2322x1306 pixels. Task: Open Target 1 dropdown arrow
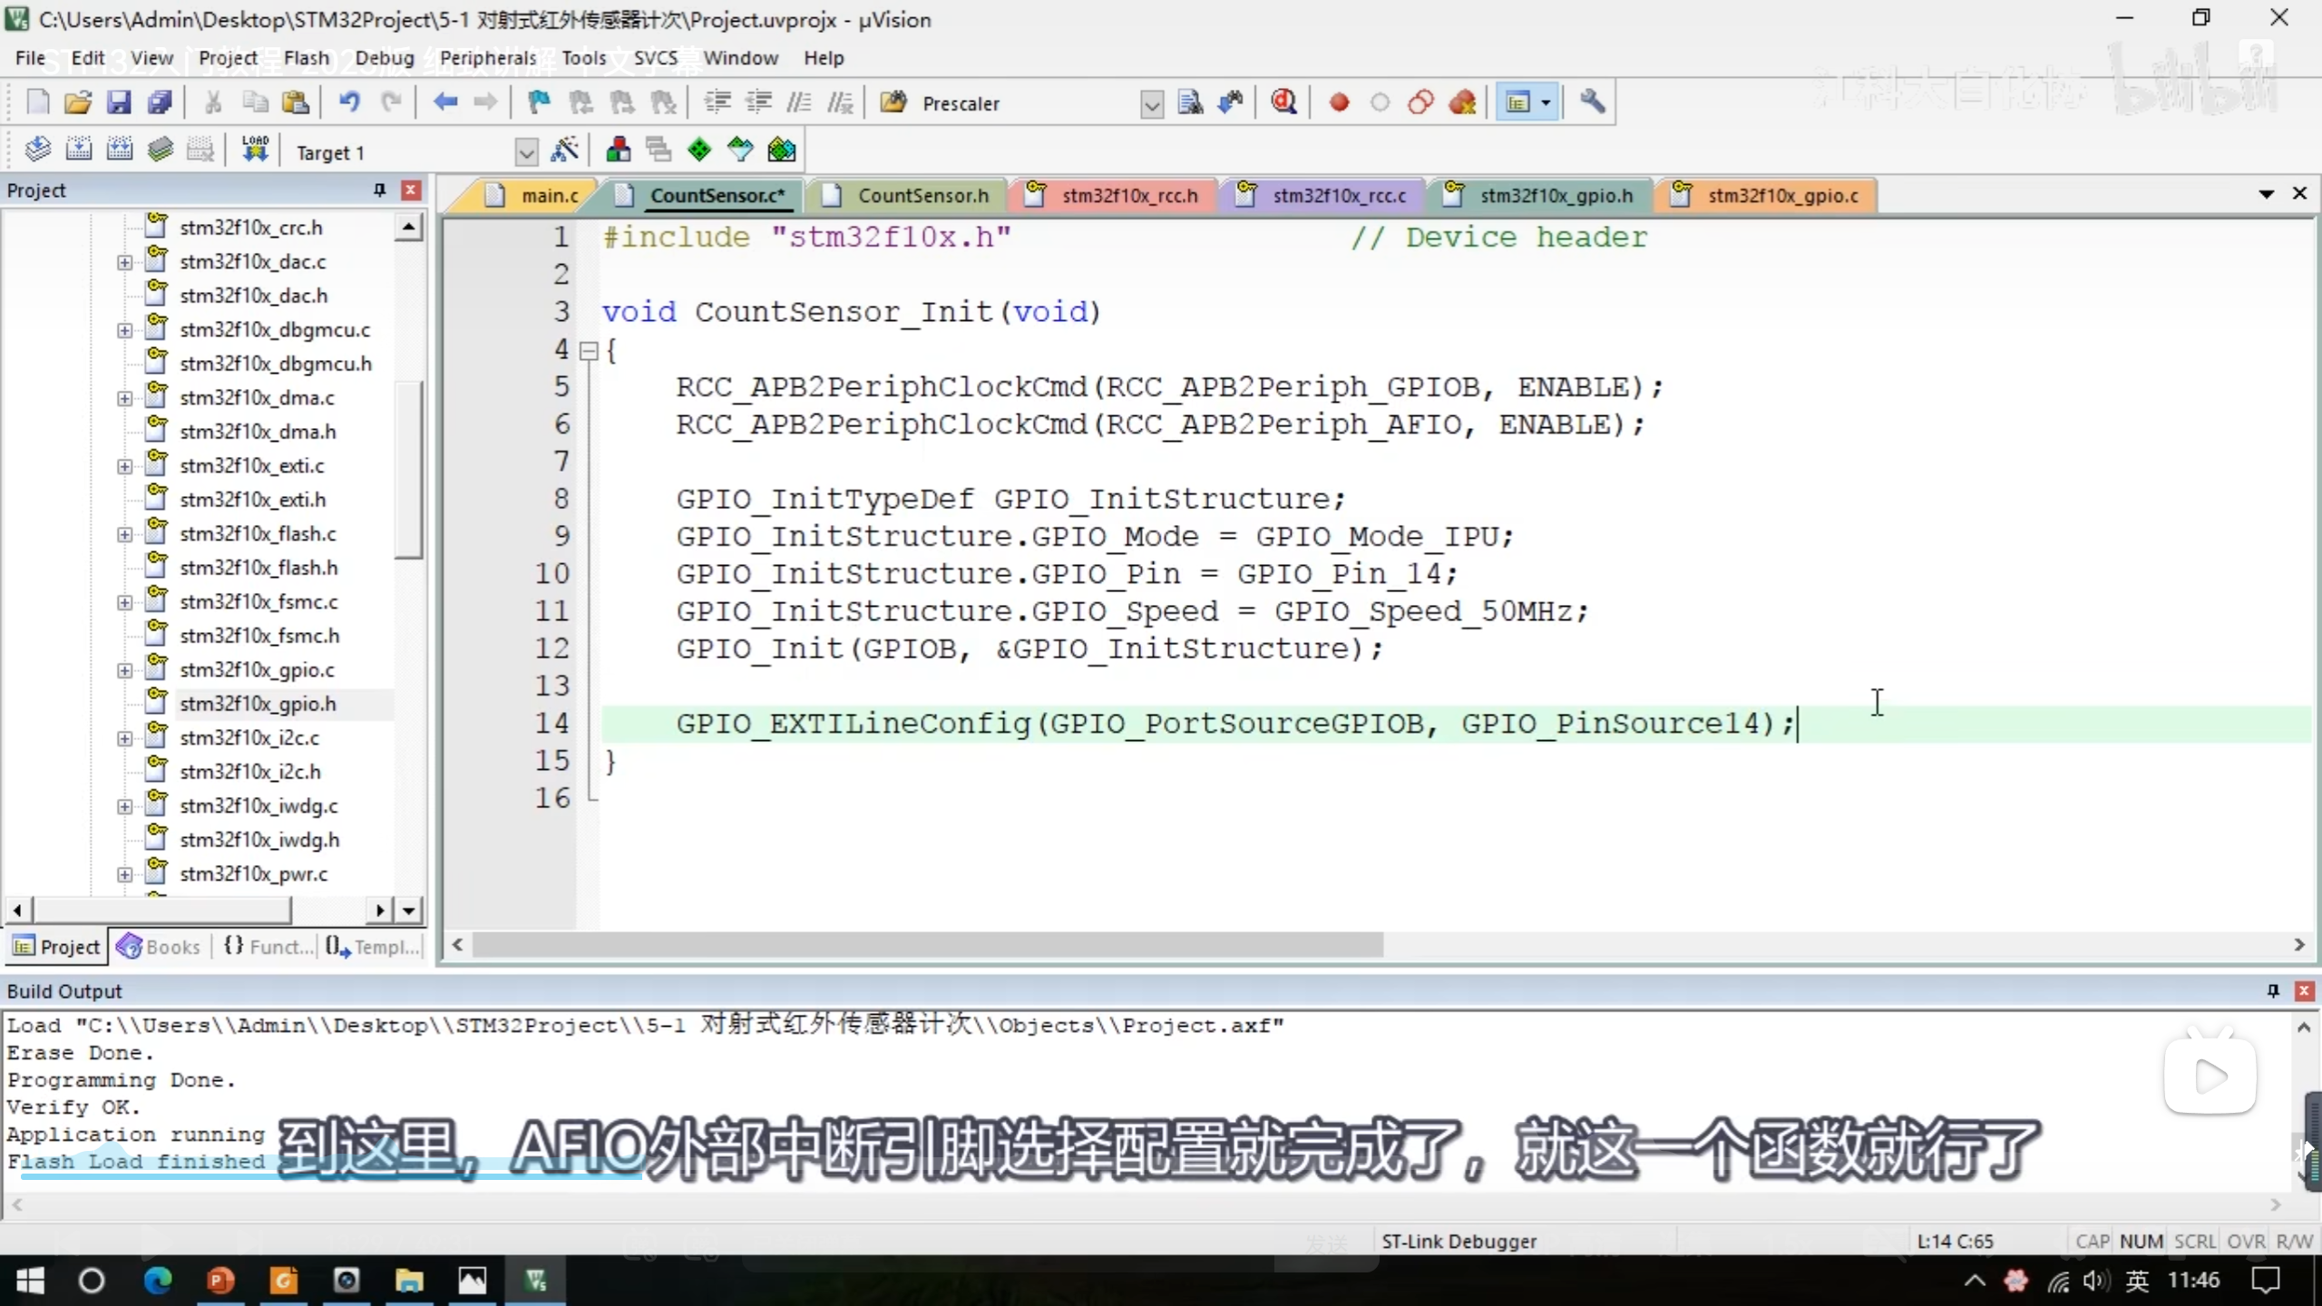pyautogui.click(x=525, y=152)
